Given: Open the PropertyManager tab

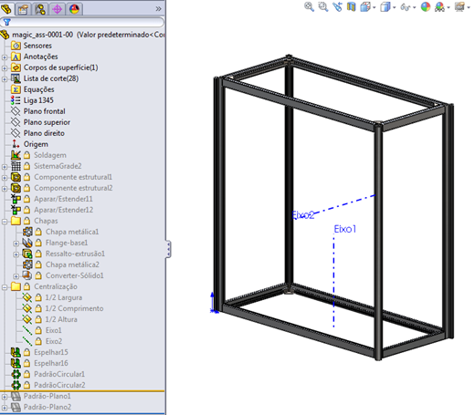Looking at the screenshot, I should (23, 9).
